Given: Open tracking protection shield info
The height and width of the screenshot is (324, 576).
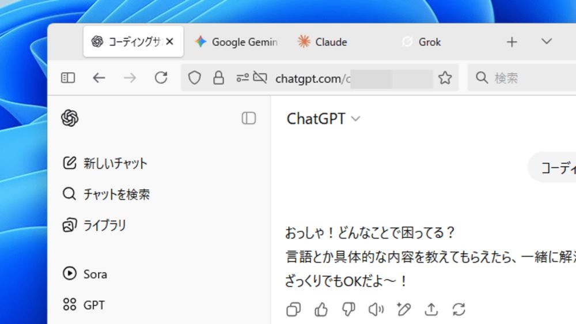Looking at the screenshot, I should click(194, 78).
